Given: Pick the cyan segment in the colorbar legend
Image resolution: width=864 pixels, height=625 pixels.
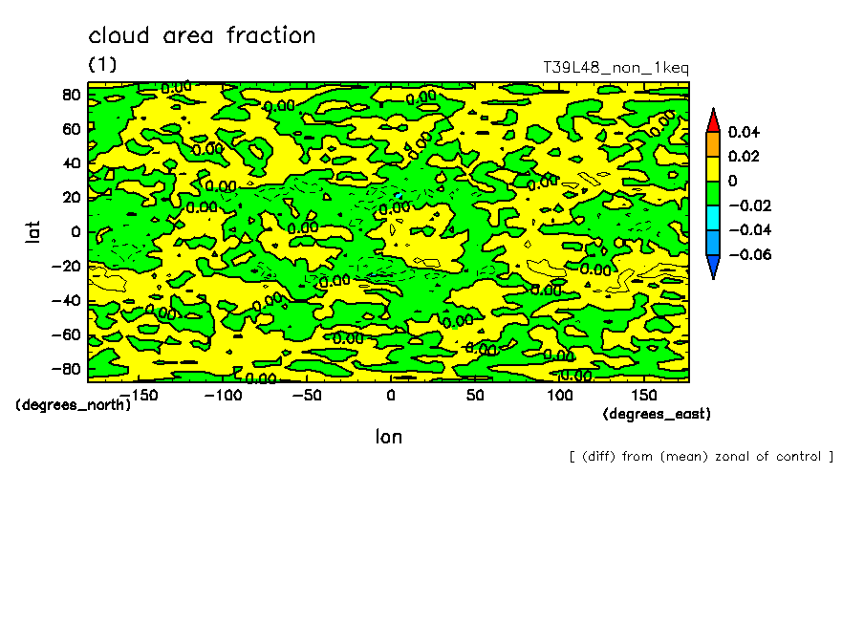Looking at the screenshot, I should (713, 218).
